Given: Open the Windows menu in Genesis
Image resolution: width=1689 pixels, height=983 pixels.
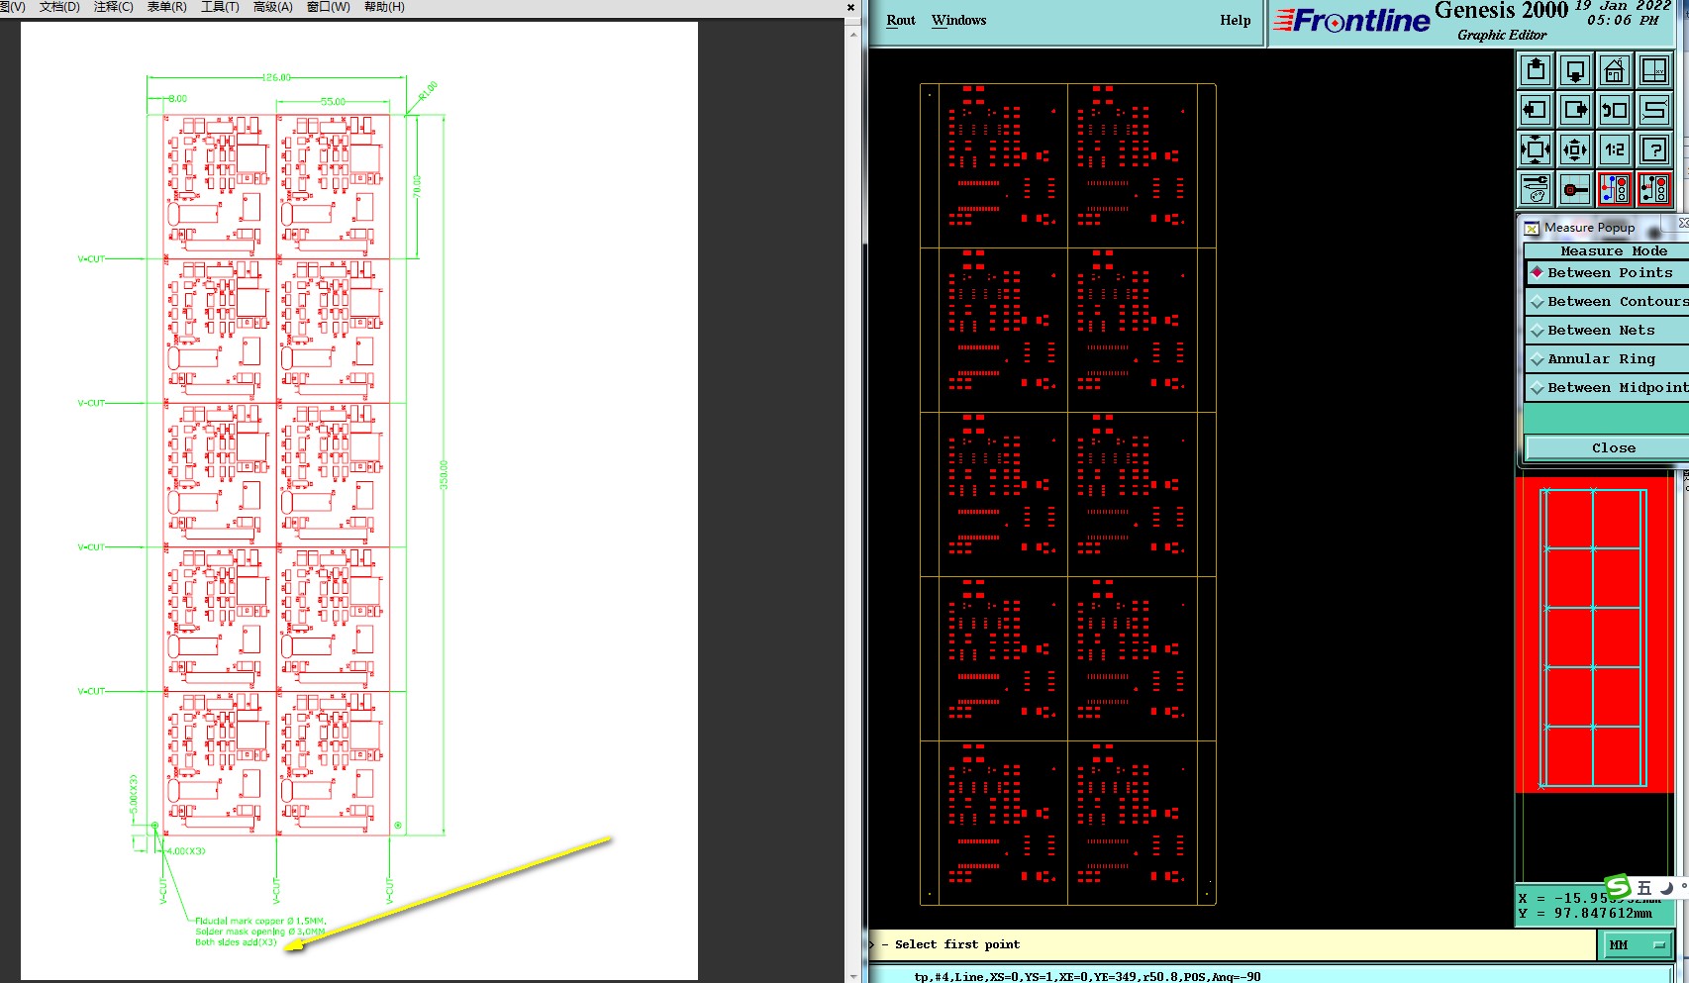Looking at the screenshot, I should 958,21.
